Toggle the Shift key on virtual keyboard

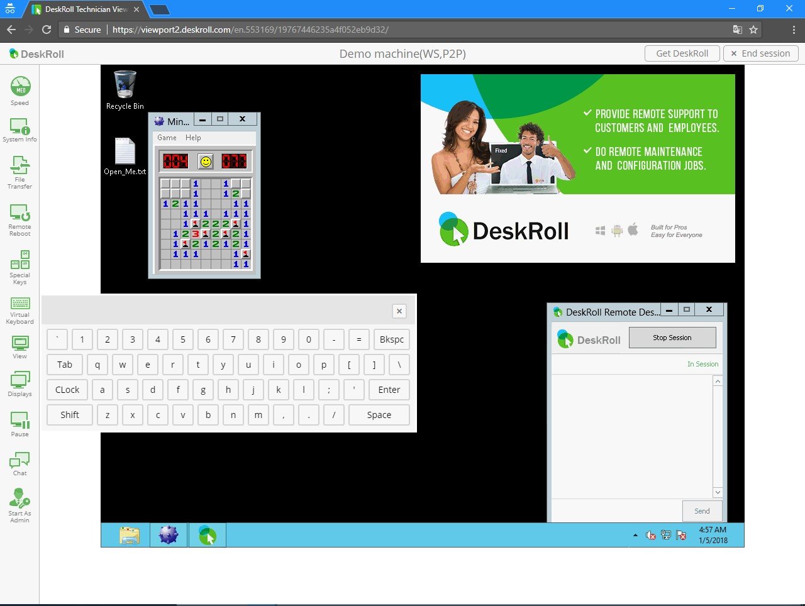(70, 415)
